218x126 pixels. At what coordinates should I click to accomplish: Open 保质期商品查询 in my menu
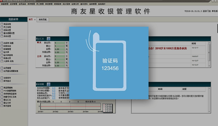[x=8, y=94]
